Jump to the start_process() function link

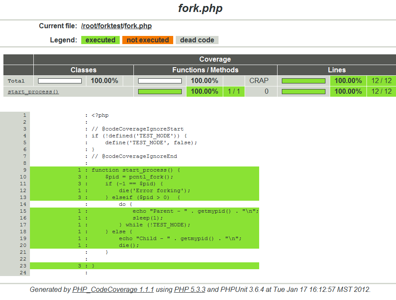click(x=33, y=92)
